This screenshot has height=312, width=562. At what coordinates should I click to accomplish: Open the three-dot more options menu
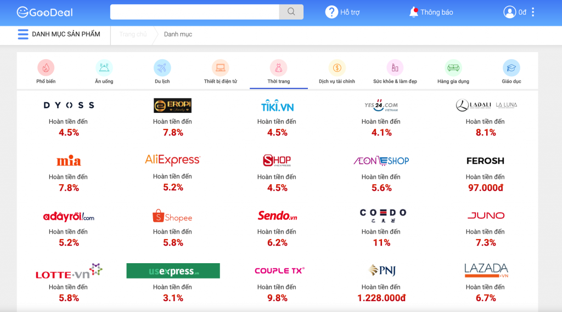[x=533, y=12]
